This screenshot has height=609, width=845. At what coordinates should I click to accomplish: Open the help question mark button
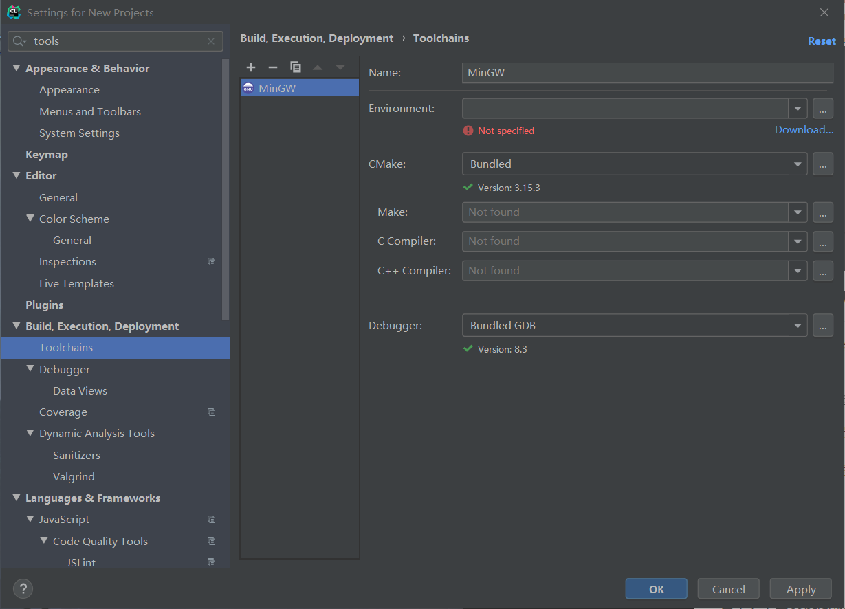coord(23,588)
